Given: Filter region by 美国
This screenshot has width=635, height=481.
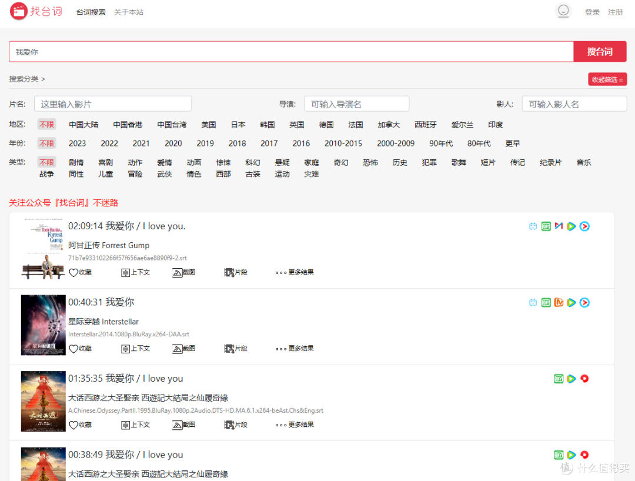Looking at the screenshot, I should [209, 125].
